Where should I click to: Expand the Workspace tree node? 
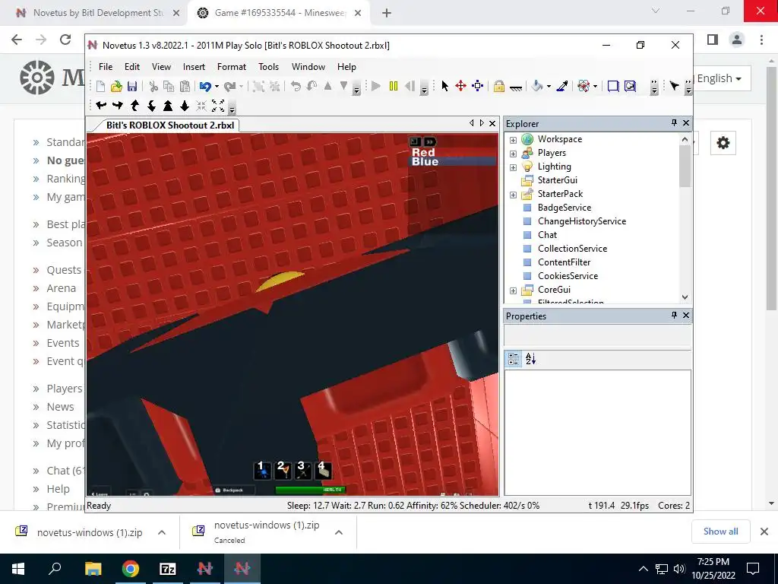coord(513,140)
